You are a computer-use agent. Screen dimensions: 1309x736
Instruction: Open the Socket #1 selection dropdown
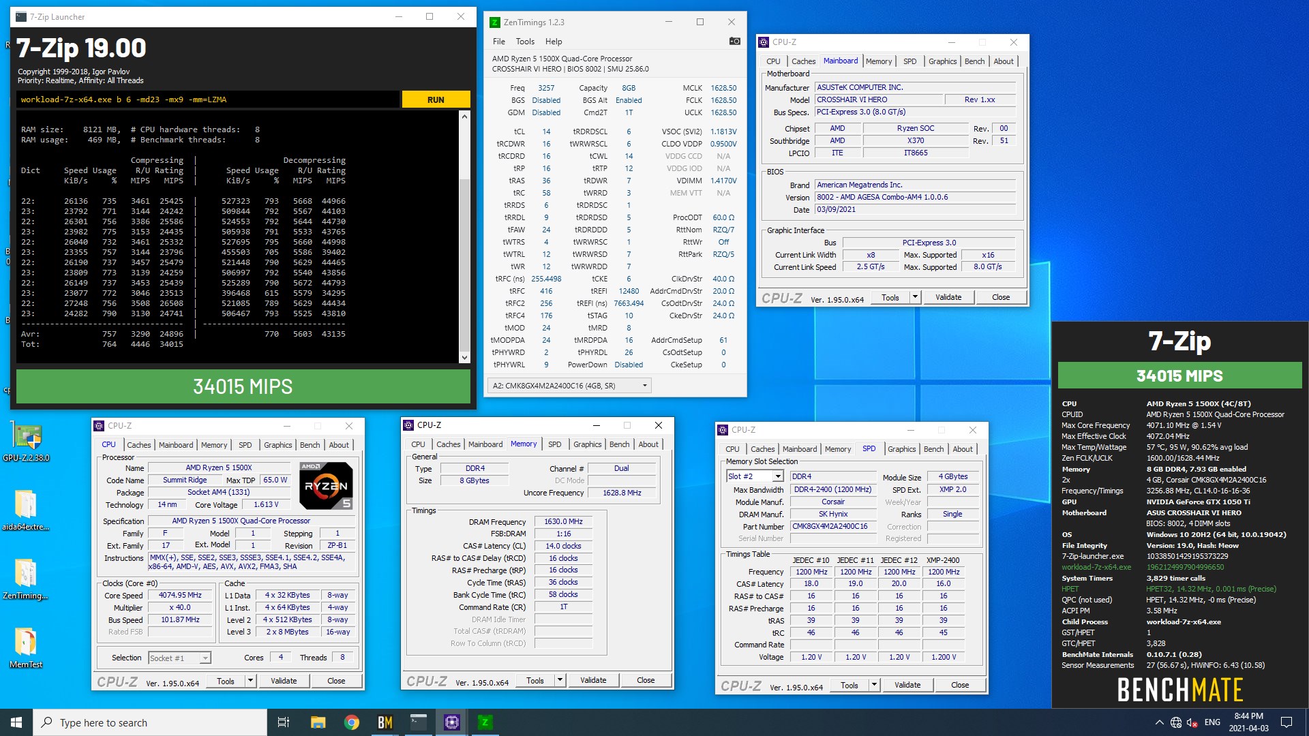coord(205,658)
